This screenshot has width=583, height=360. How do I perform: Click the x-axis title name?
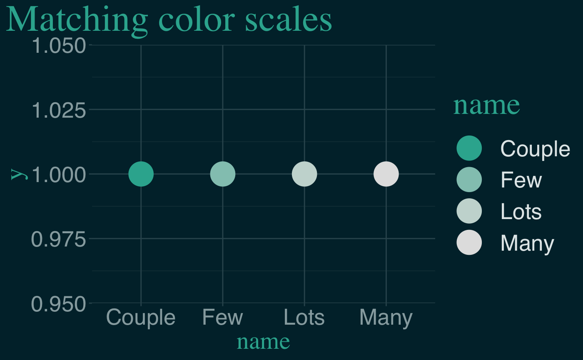pyautogui.click(x=263, y=342)
